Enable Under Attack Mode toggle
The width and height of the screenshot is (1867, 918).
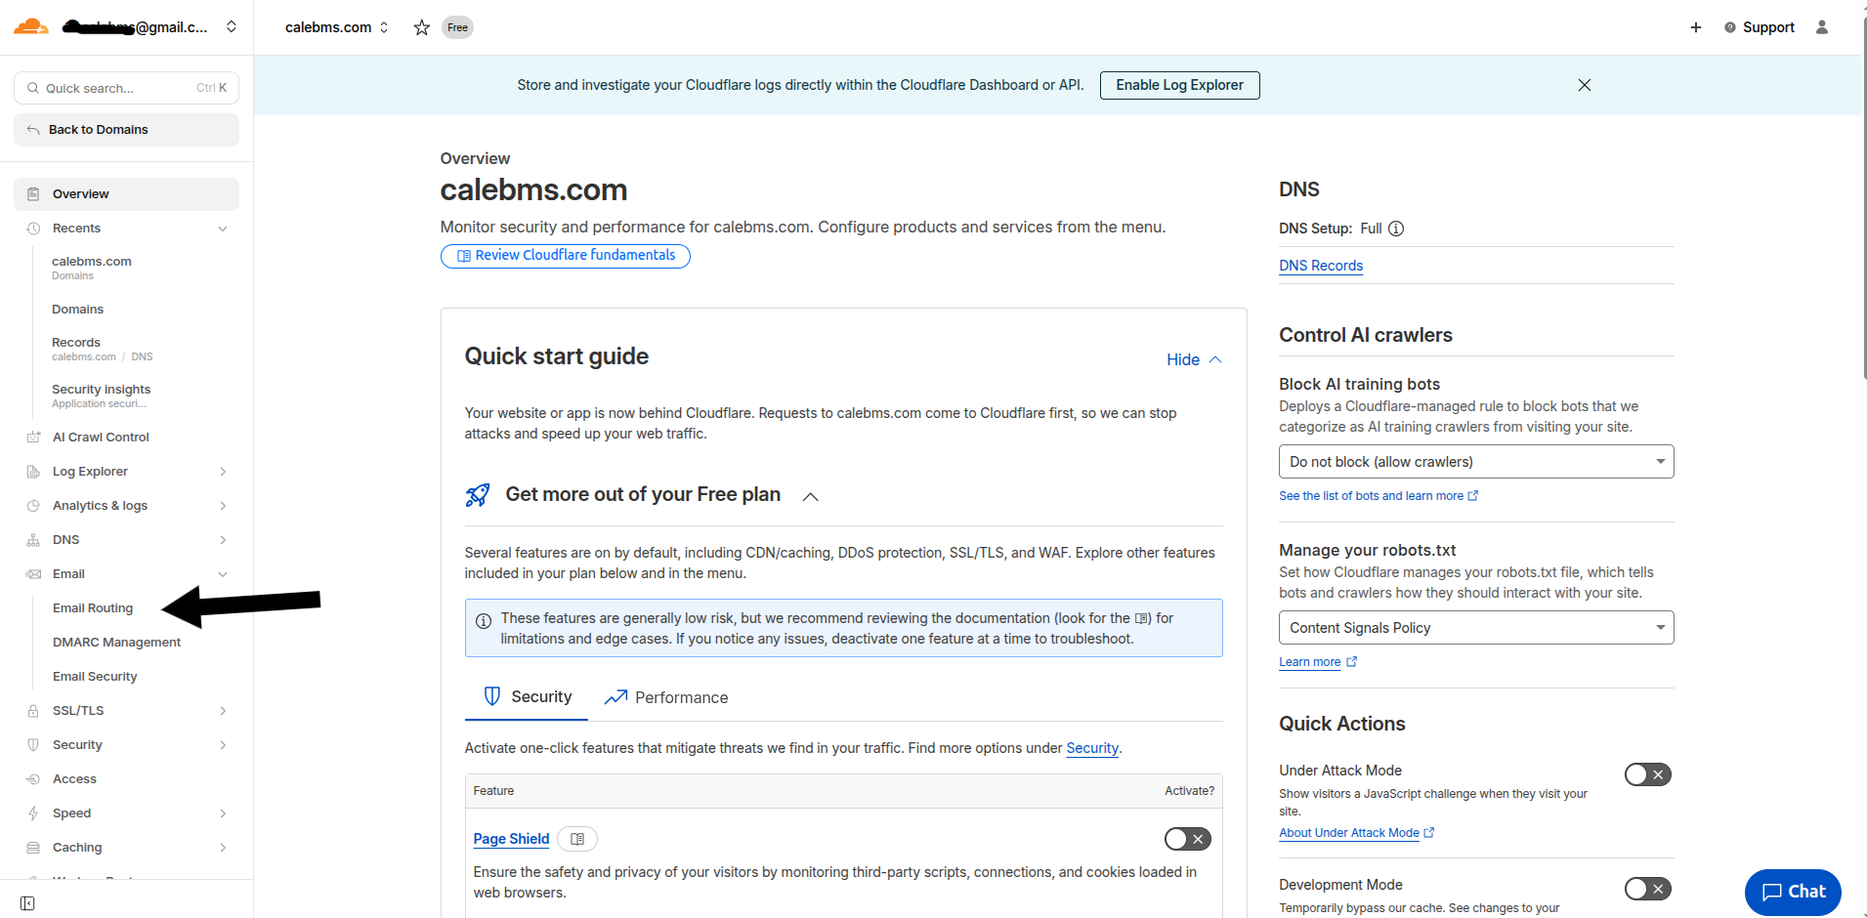(x=1648, y=774)
